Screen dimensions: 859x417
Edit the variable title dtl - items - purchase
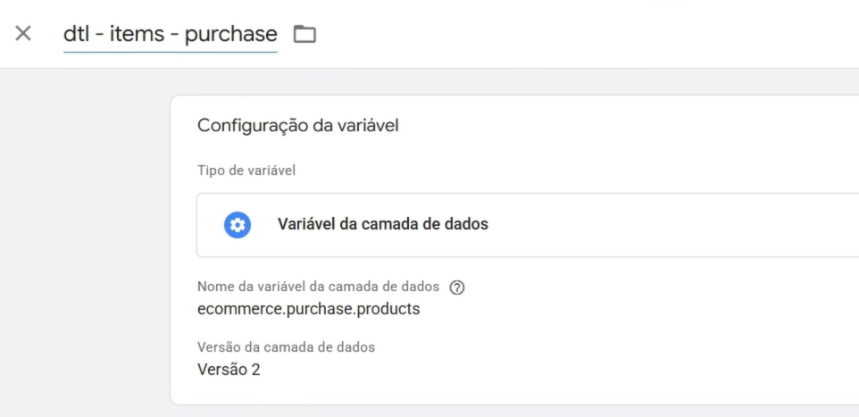[171, 34]
